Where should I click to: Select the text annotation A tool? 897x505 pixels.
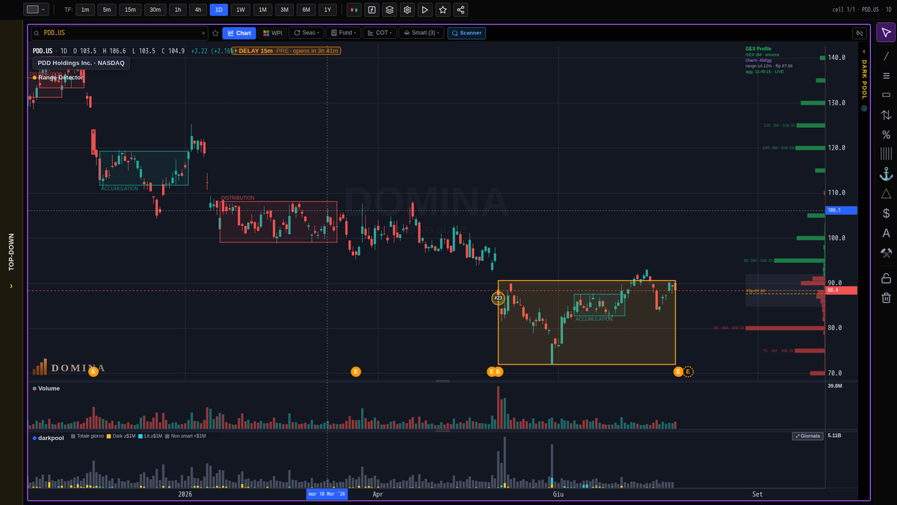coord(886,233)
